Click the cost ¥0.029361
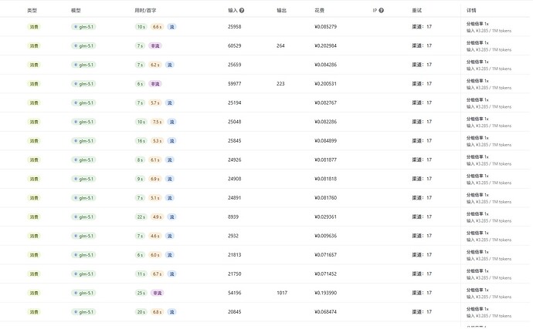The width and height of the screenshot is (533, 329). click(x=326, y=217)
